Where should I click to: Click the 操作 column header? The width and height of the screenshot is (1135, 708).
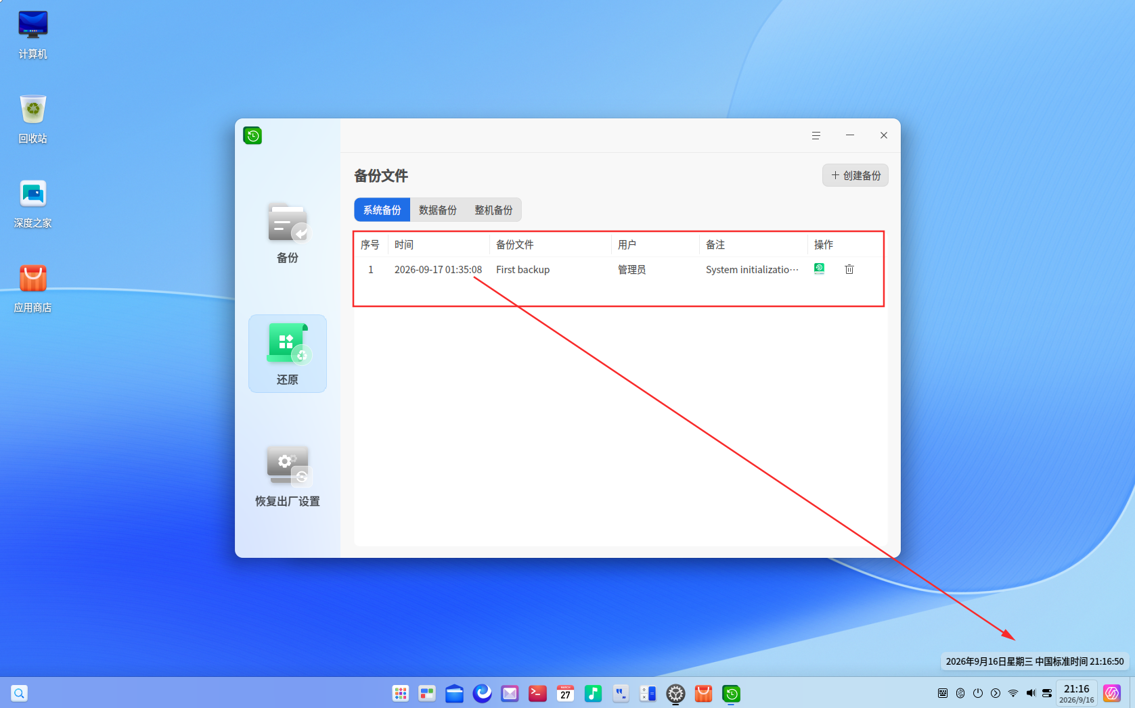(824, 245)
